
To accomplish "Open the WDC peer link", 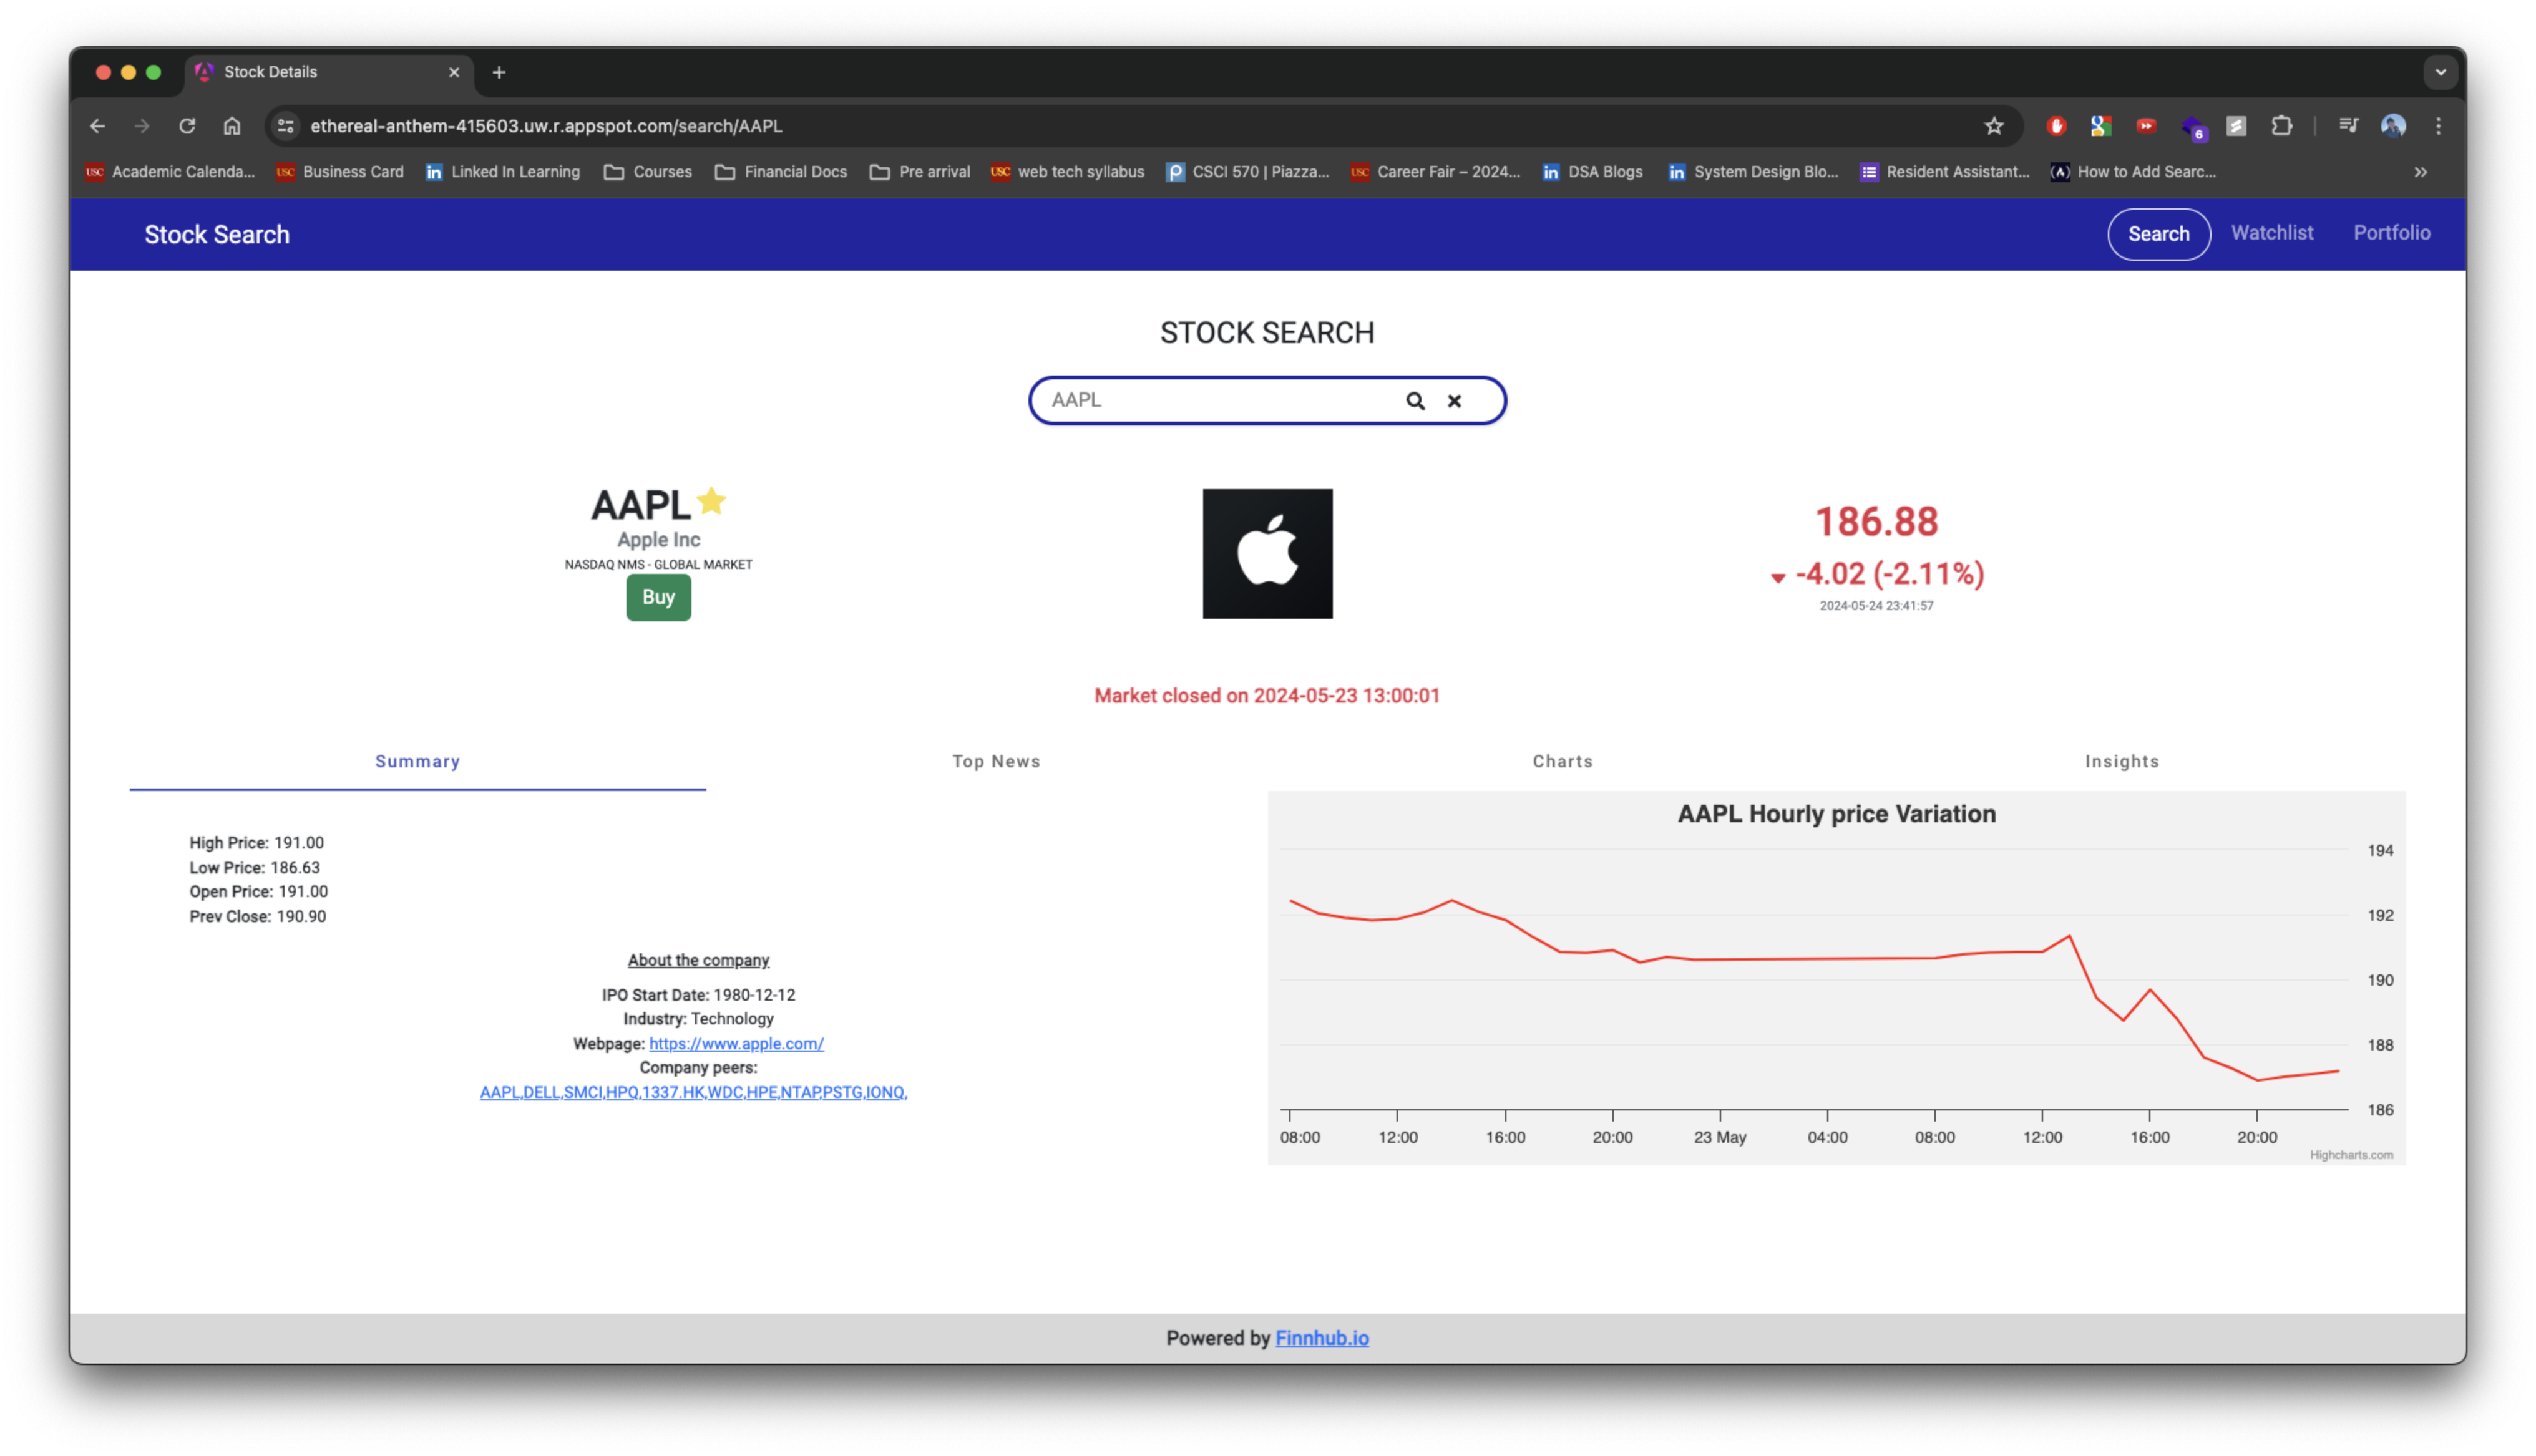I will (725, 1092).
